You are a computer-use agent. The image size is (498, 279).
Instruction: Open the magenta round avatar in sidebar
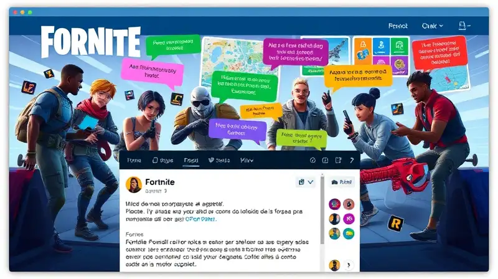point(349,219)
